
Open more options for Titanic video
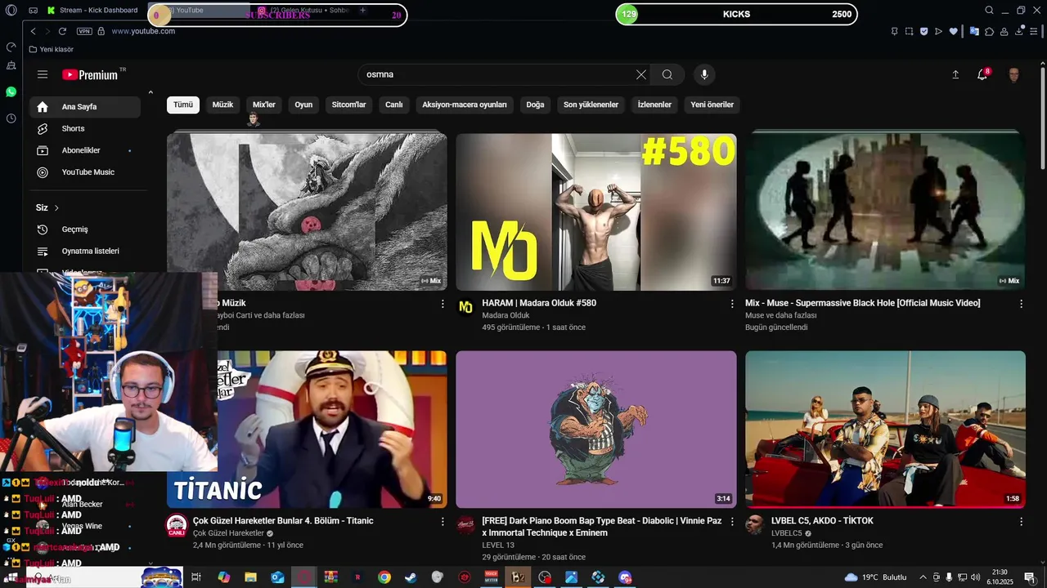[443, 521]
